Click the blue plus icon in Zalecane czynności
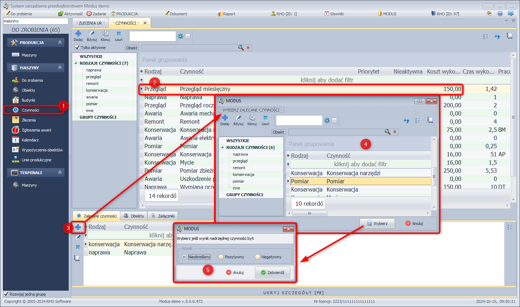 tap(78, 227)
